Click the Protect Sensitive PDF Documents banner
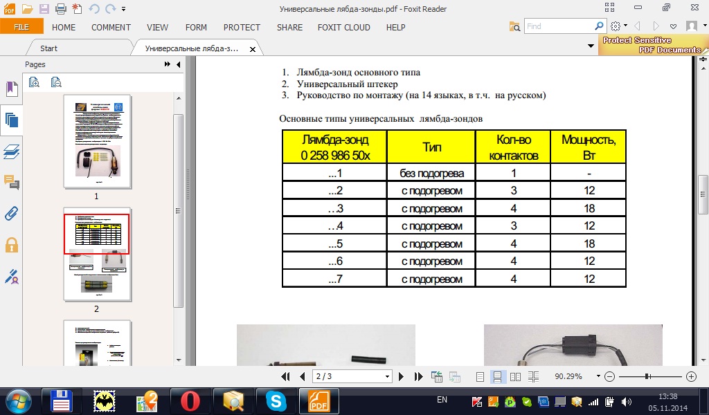 651,46
